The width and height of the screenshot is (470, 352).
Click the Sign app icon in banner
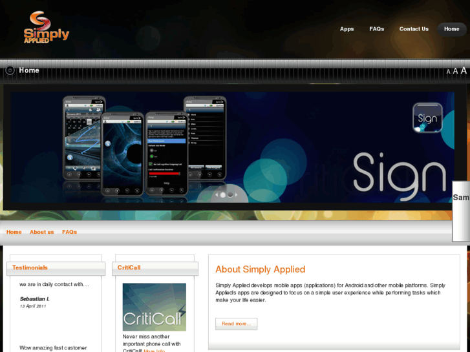pos(428,118)
